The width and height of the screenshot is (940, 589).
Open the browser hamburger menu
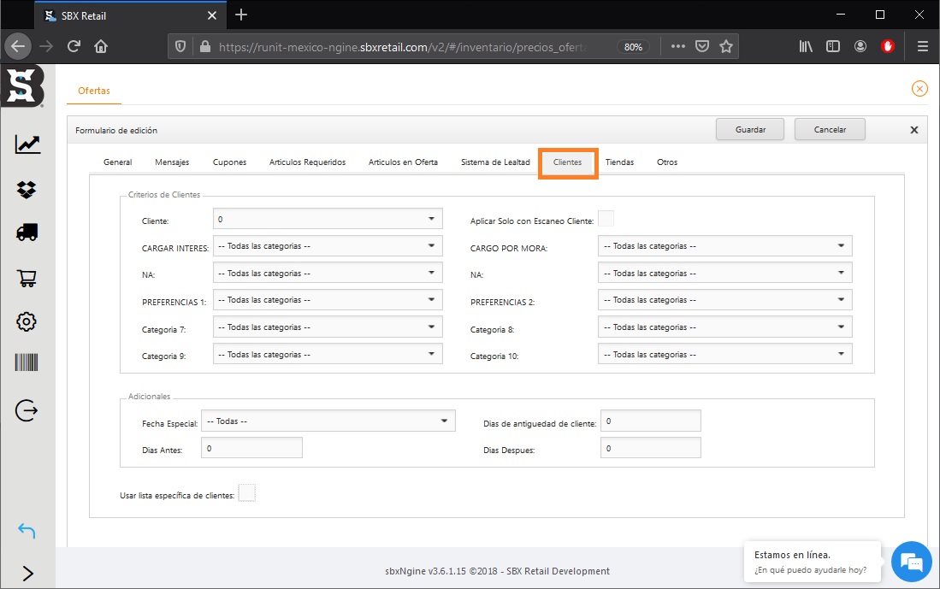[x=923, y=46]
